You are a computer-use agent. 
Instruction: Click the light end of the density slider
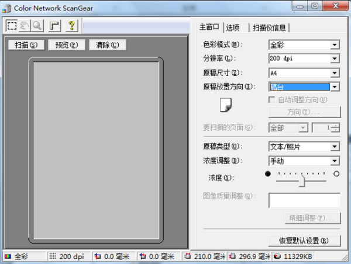point(336,173)
